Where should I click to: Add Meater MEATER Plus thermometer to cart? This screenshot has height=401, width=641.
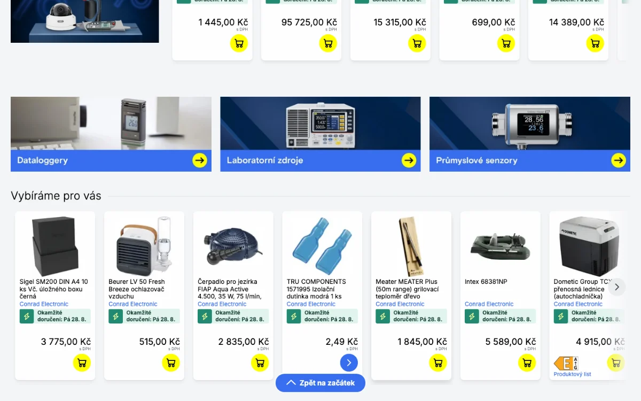pos(438,363)
